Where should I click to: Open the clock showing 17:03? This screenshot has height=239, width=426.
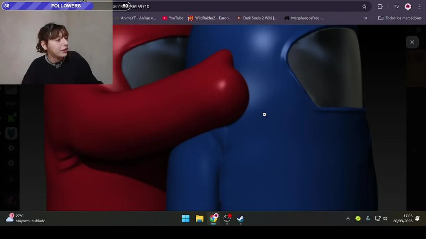point(403,218)
